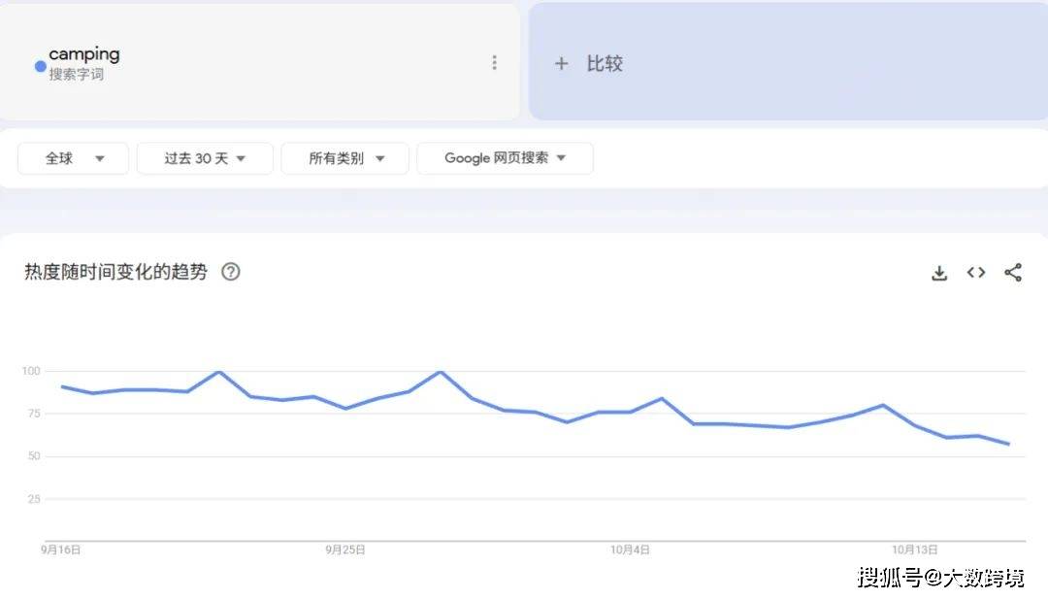The height and width of the screenshot is (600, 1048).
Task: Expand the time range dropdown 过去 30 天
Action: click(205, 158)
